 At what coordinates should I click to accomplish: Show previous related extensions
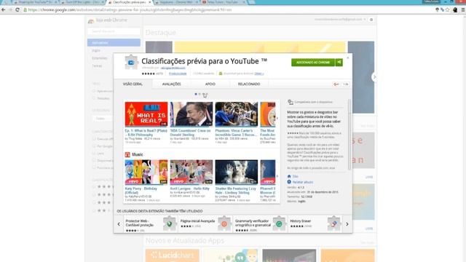point(119,224)
